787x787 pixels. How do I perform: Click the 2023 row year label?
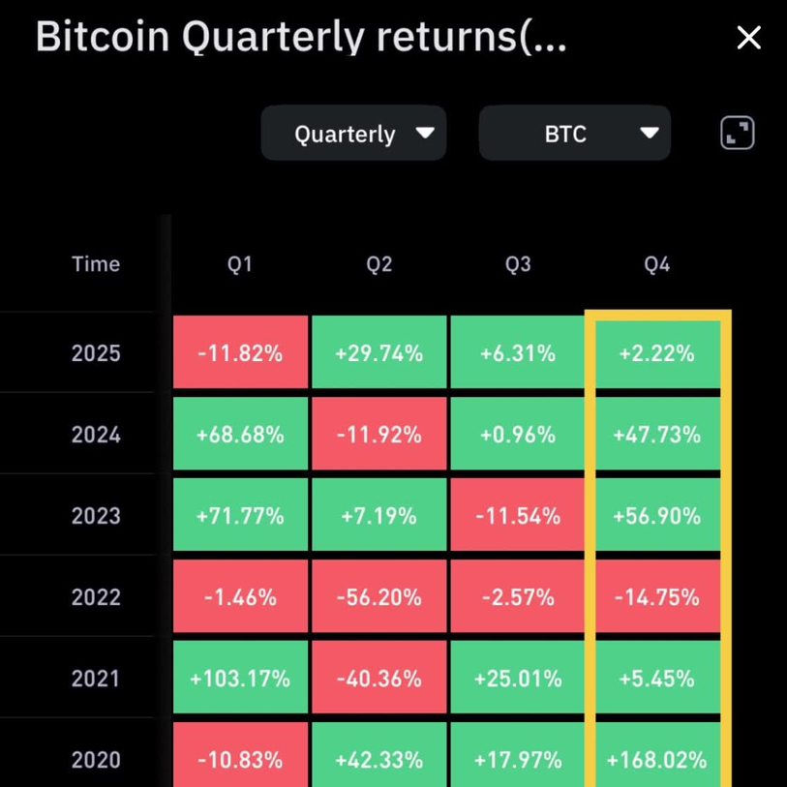click(96, 515)
